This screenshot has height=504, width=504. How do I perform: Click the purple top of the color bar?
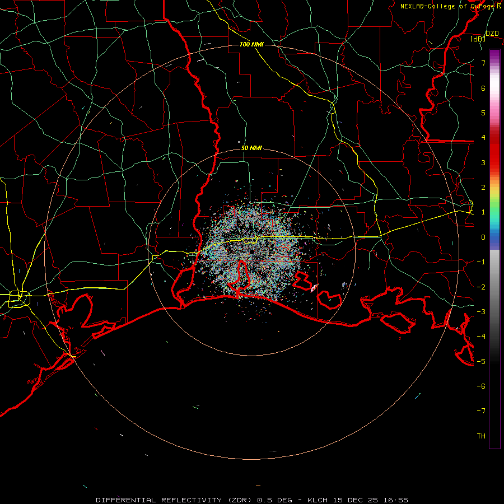[x=494, y=54]
